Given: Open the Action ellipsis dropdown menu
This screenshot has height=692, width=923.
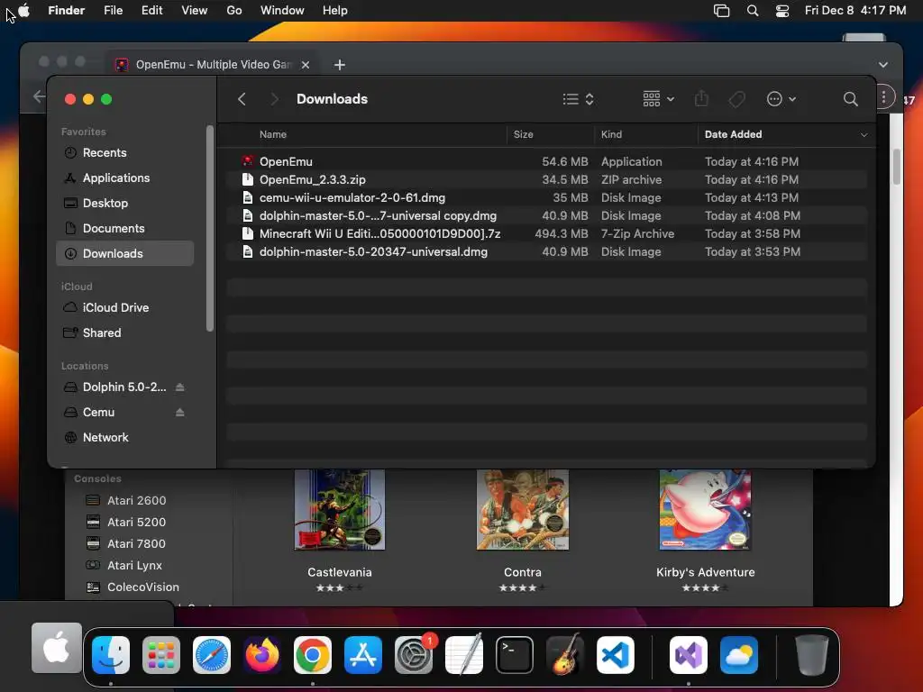Looking at the screenshot, I should [x=781, y=99].
